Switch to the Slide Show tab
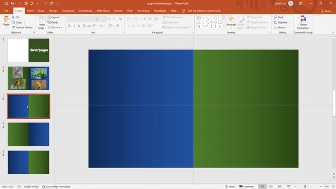Viewport: 336px width, 189px height. point(103,10)
